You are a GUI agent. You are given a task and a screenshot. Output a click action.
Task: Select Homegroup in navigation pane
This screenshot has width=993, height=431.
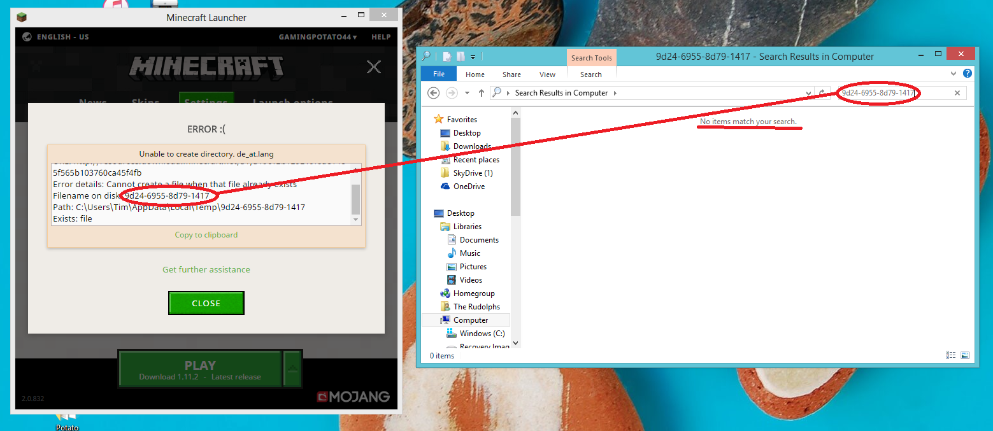tap(467, 293)
